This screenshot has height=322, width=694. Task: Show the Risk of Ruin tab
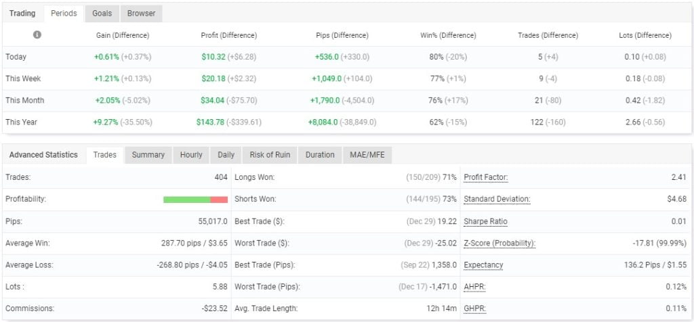click(x=269, y=155)
